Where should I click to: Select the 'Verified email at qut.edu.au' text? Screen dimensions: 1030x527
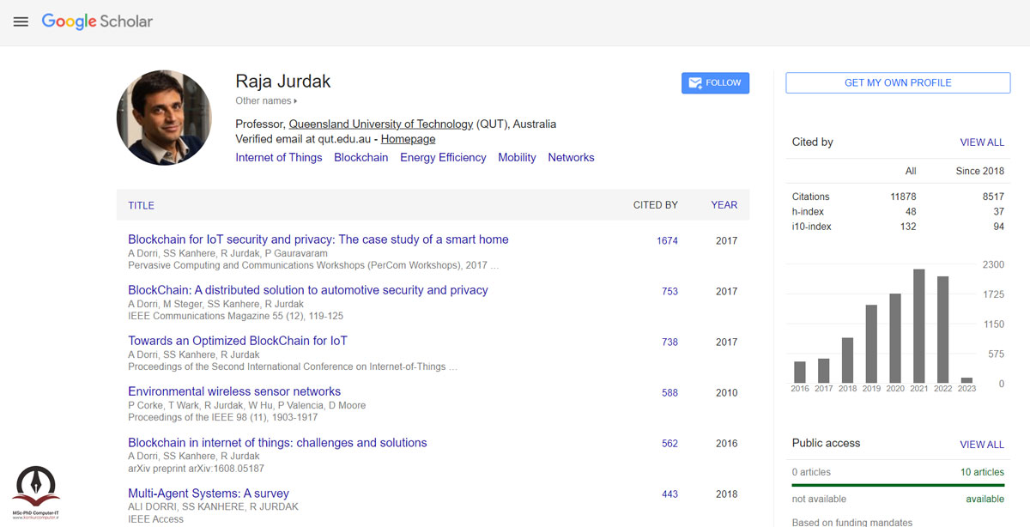pyautogui.click(x=305, y=139)
